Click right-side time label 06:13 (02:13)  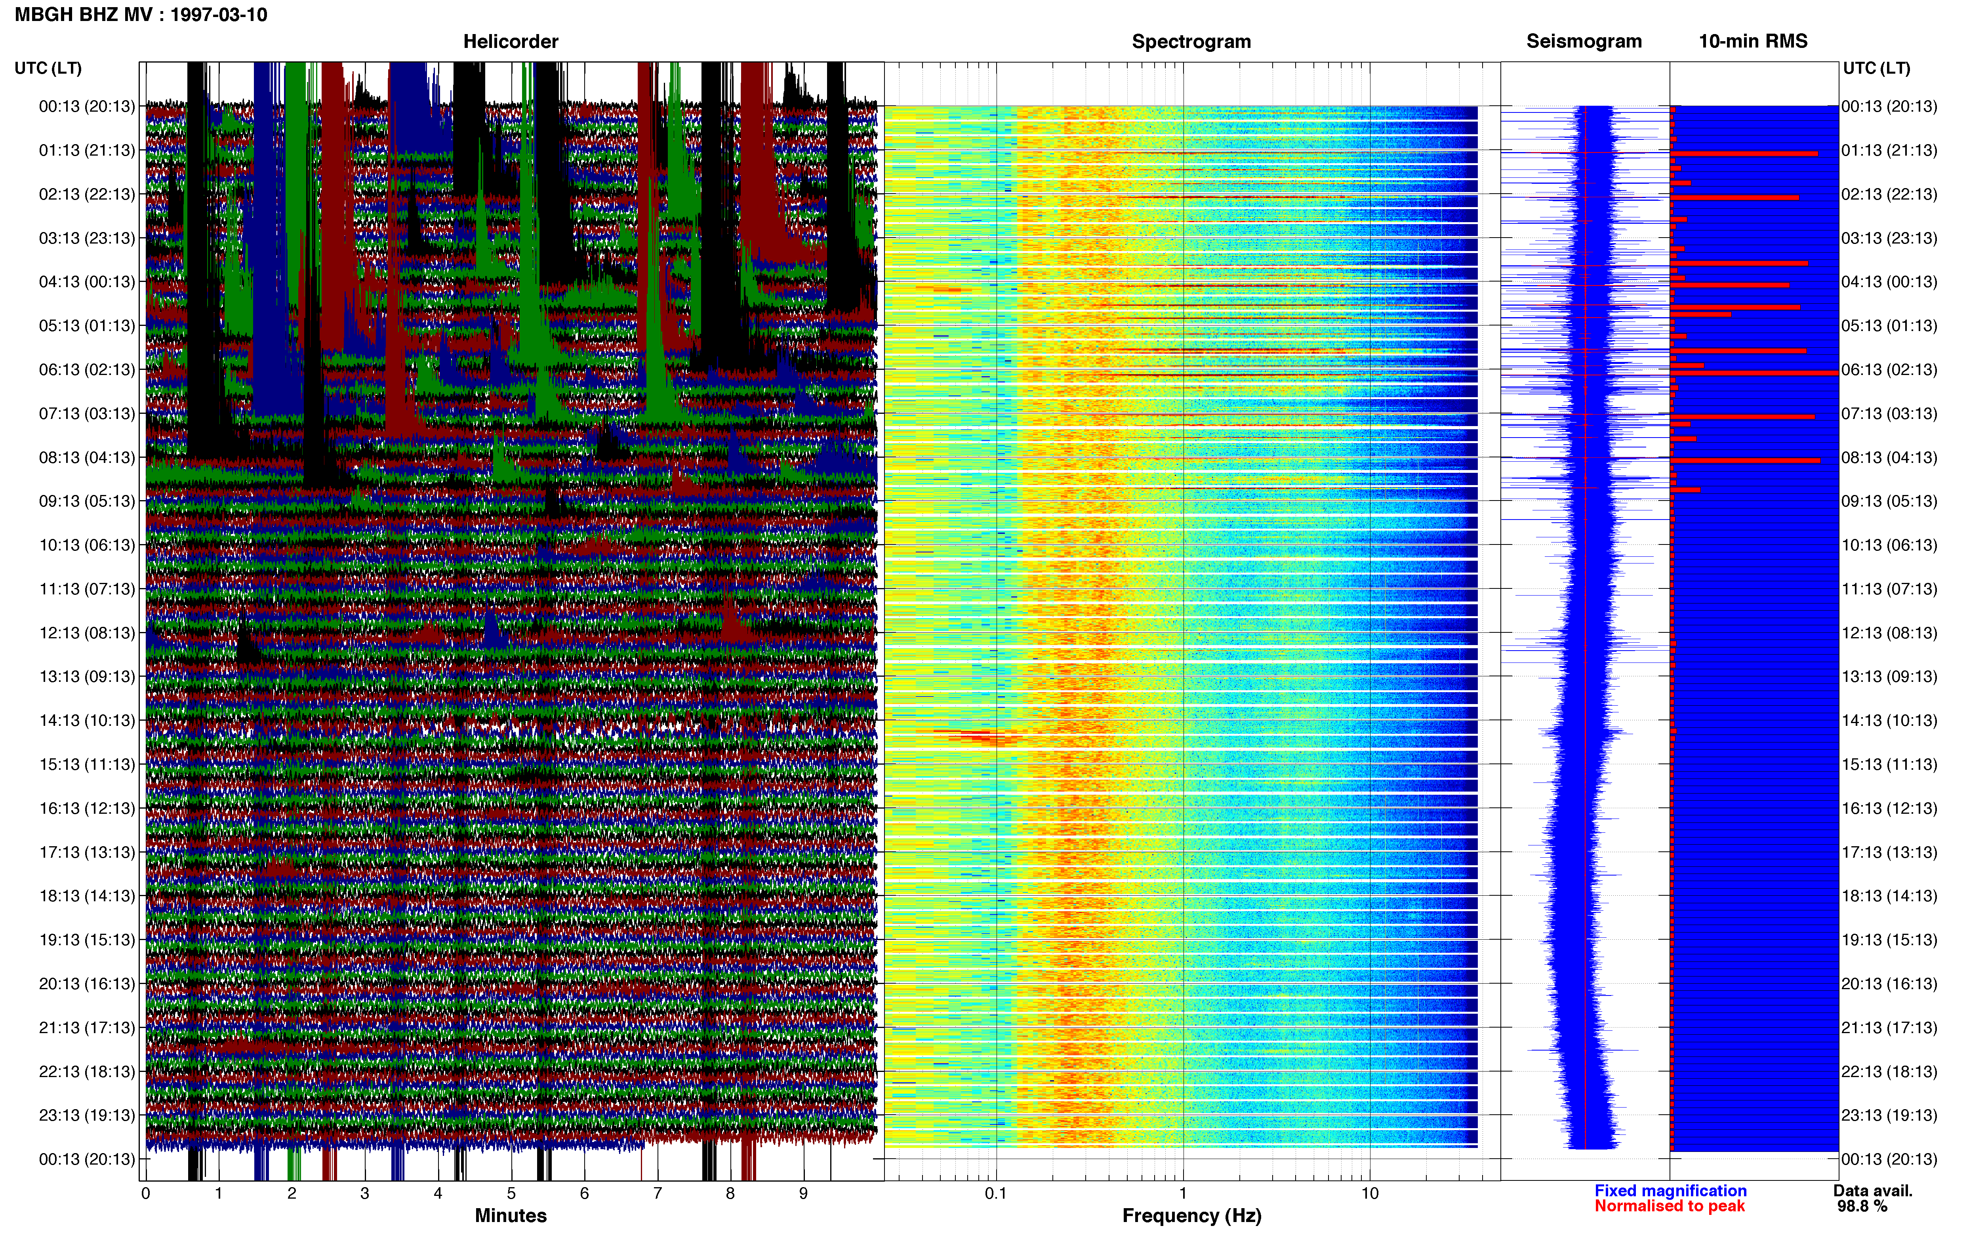tap(1889, 370)
